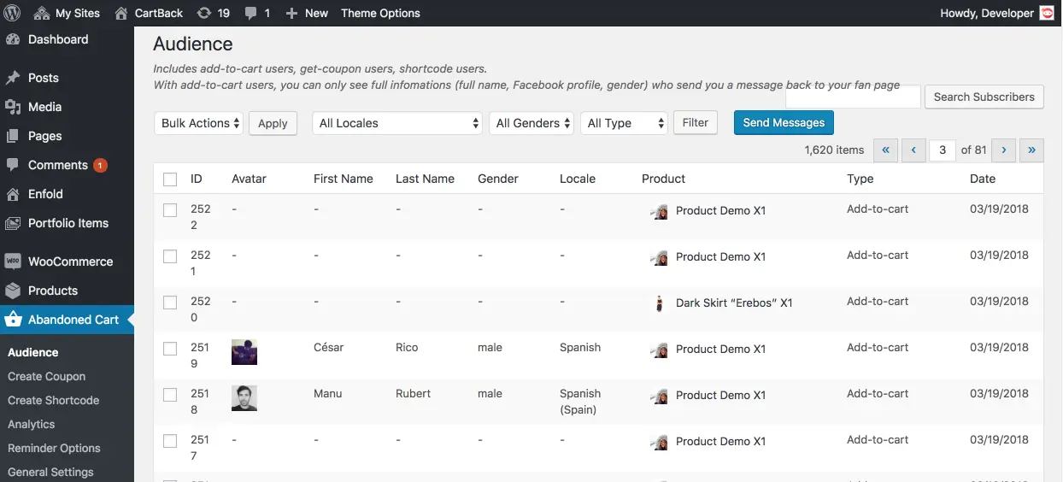Check the box for César Rico row
This screenshot has height=482, width=1063.
coord(170,349)
